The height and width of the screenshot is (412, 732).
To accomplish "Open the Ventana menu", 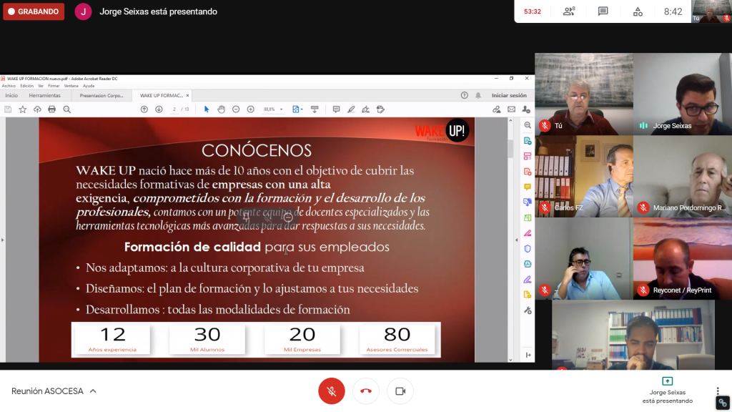I will tap(71, 86).
